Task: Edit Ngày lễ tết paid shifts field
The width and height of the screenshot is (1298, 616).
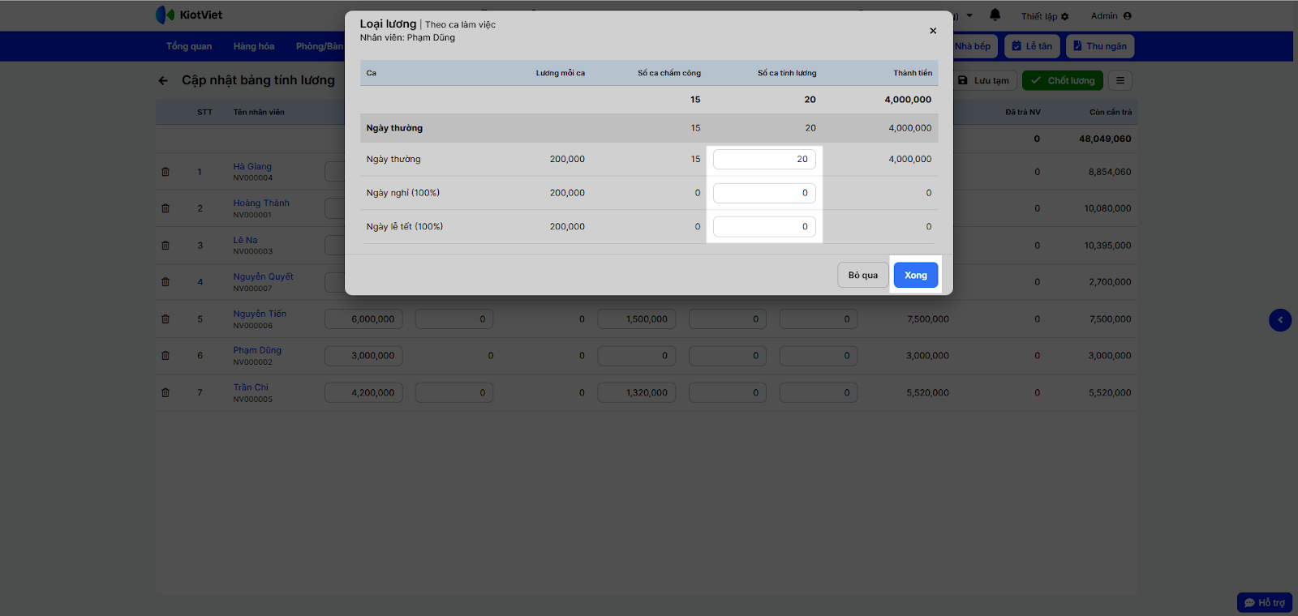Action: 764,227
